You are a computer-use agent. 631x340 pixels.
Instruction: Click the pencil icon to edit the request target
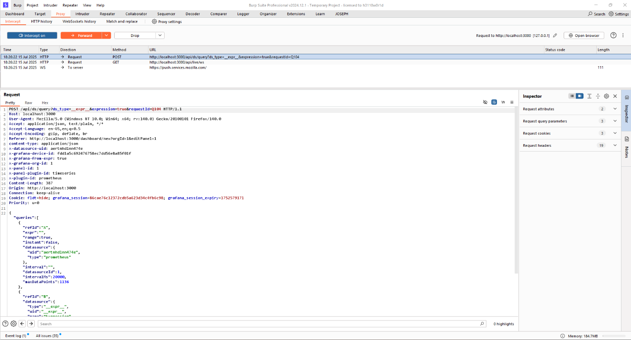point(555,36)
